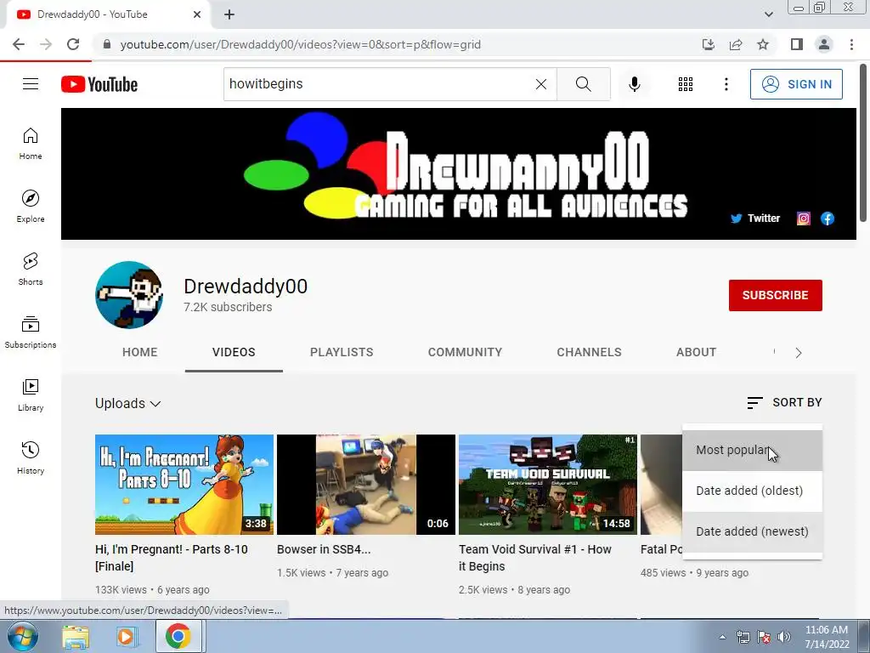The height and width of the screenshot is (653, 870).
Task: Open the YouTube apps grid icon
Action: (x=686, y=84)
